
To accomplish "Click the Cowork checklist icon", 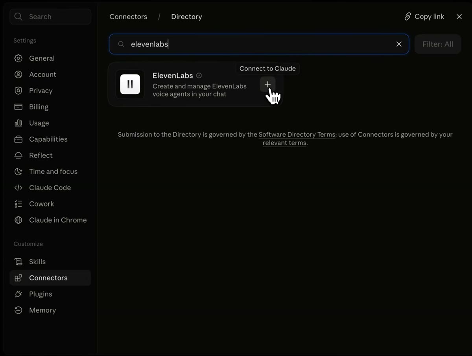I will pyautogui.click(x=18, y=204).
